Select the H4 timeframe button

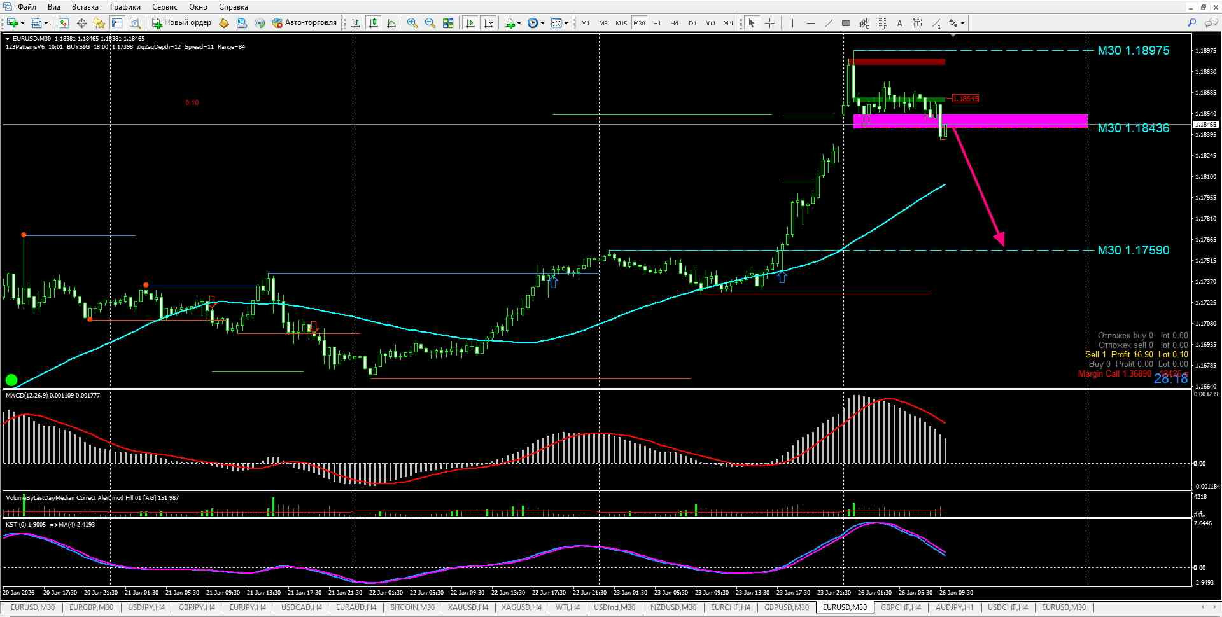click(x=675, y=23)
